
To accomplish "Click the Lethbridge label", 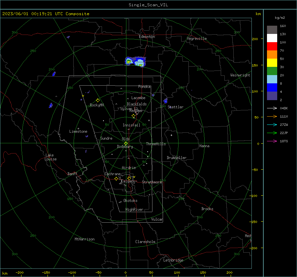I will [x=173, y=260].
